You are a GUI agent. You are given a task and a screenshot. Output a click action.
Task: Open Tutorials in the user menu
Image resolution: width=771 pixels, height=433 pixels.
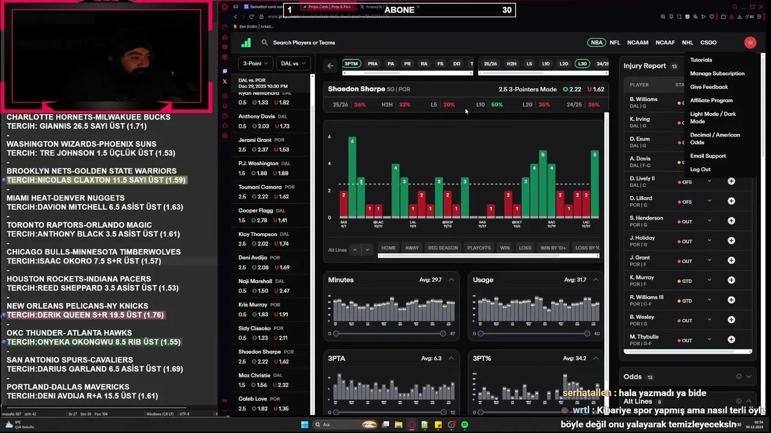point(701,60)
